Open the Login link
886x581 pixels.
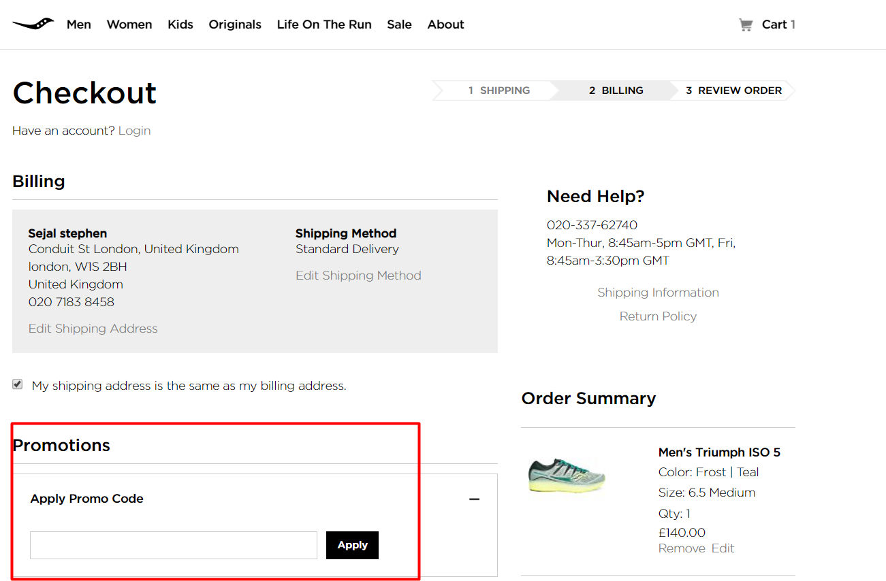coord(134,130)
